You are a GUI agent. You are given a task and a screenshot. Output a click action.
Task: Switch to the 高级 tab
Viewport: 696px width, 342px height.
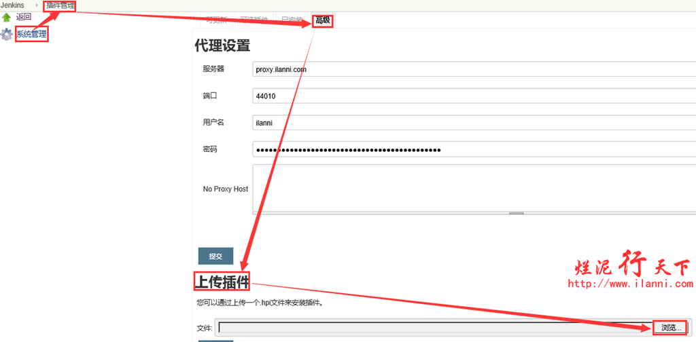[x=322, y=20]
